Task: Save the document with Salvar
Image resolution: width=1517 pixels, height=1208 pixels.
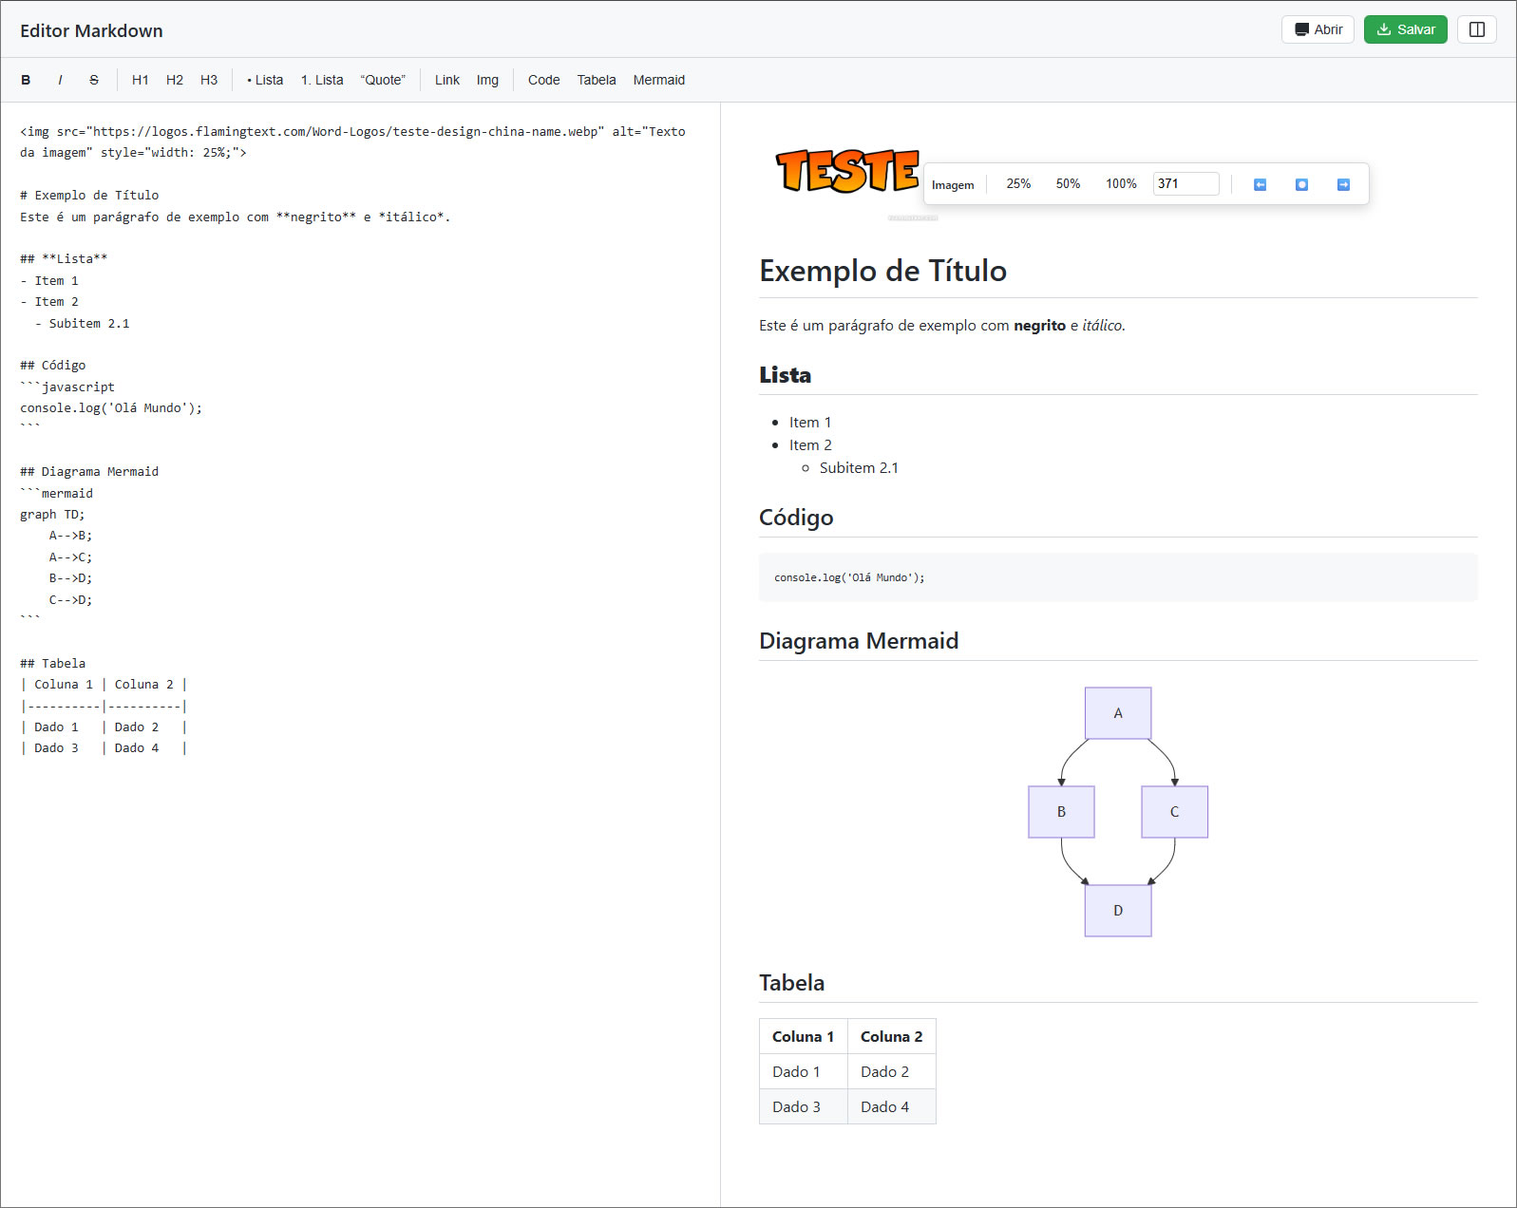Action: point(1406,29)
